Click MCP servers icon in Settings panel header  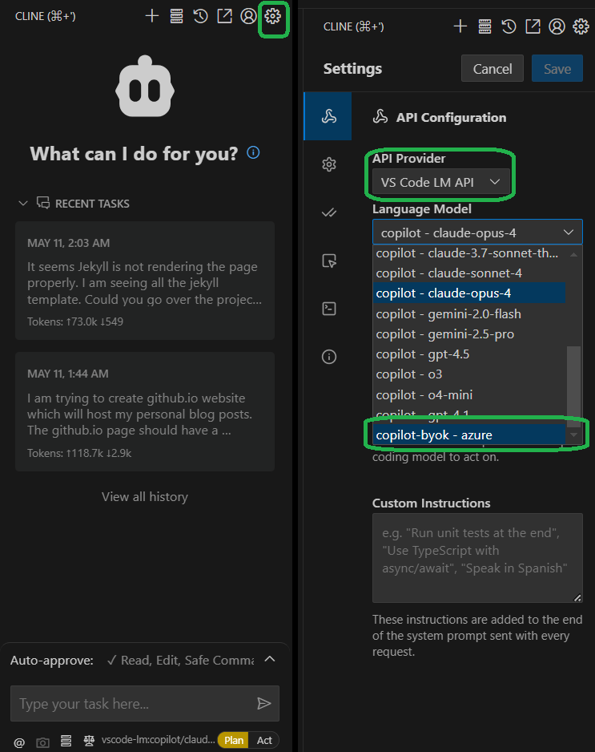(x=484, y=26)
